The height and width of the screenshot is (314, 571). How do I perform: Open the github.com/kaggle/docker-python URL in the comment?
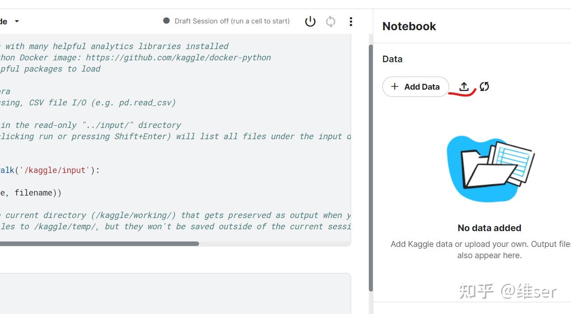pos(178,58)
